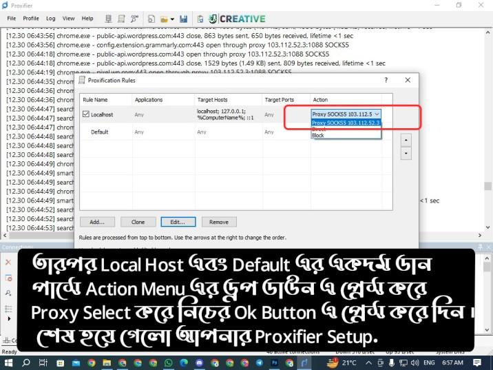Screen dimensions: 493x370
Task: Switch to Microsoft Edge on the taskbar
Action: click(x=184, y=362)
